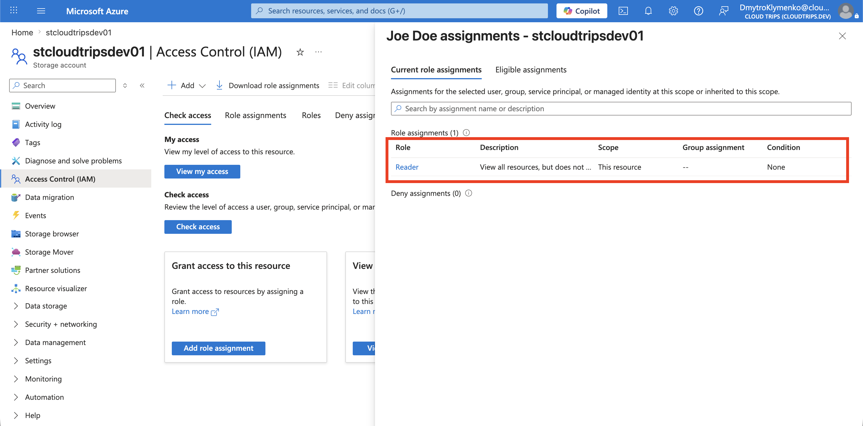863x426 pixels.
Task: Click the Condition column header
Action: 783,147
